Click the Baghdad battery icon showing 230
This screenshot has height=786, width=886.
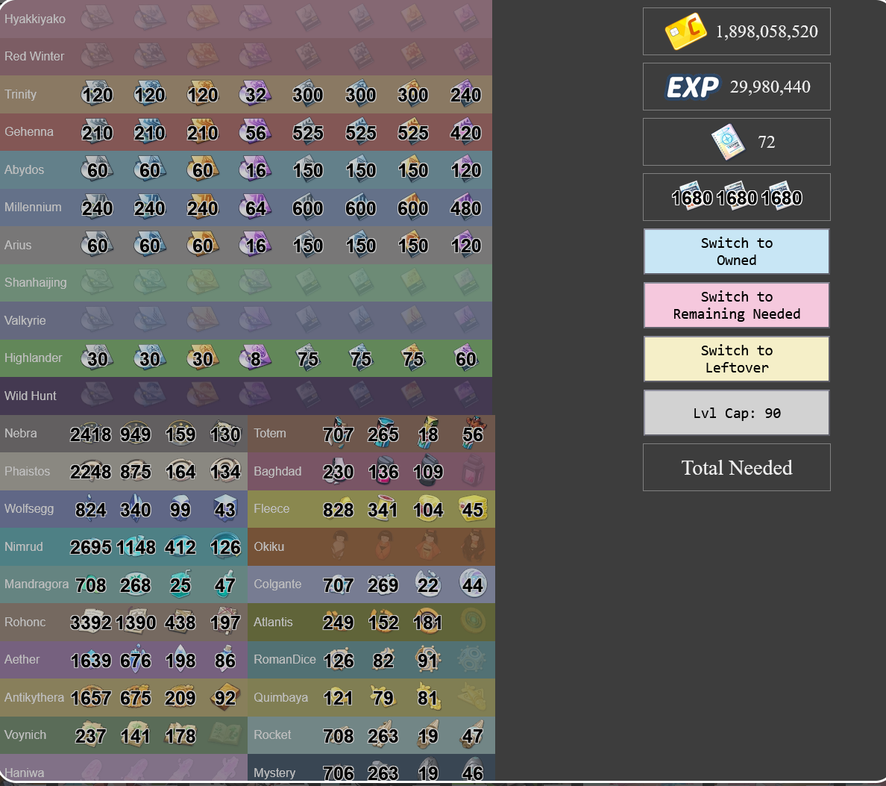[x=338, y=471]
